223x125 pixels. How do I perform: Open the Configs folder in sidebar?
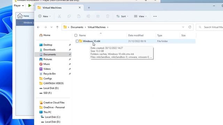click(x=47, y=78)
